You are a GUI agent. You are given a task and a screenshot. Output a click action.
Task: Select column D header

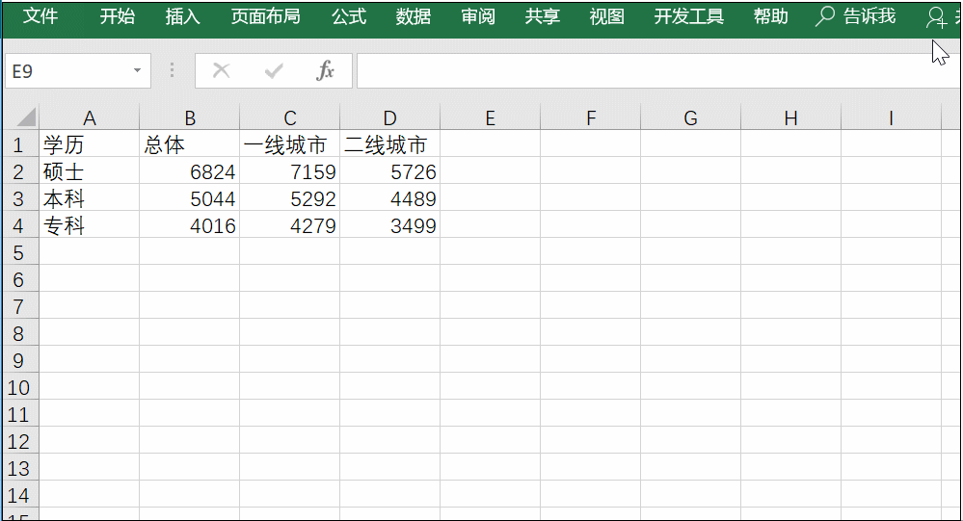(390, 117)
